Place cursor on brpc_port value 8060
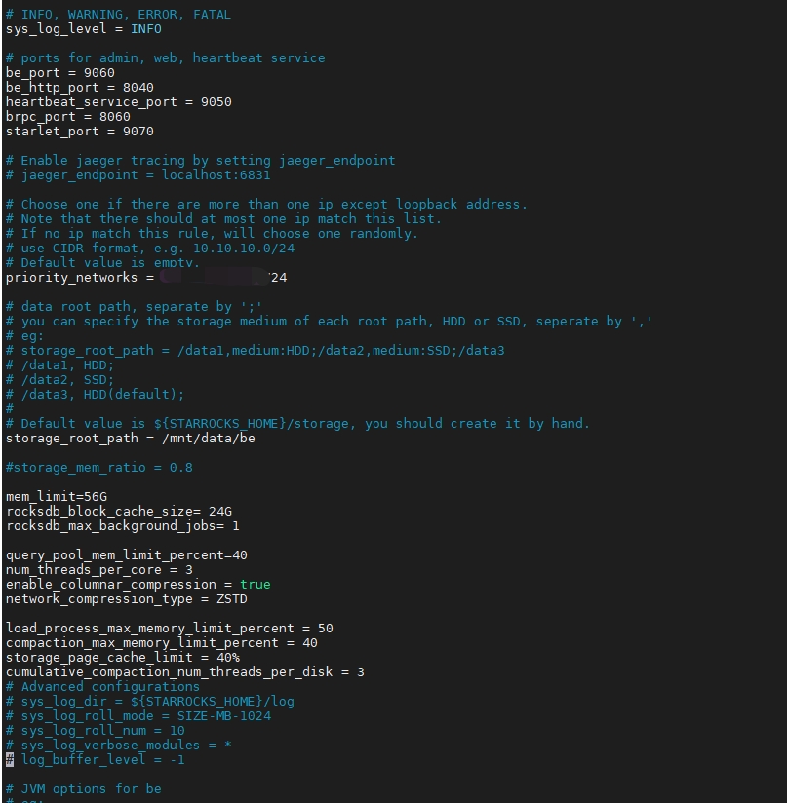Viewport: 787px width, 803px height. click(115, 117)
